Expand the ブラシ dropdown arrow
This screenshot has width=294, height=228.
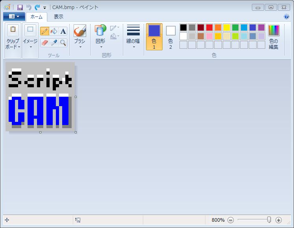pyautogui.click(x=80, y=47)
